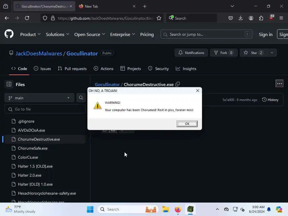Open ColorCs.exe in file tree

(28, 157)
